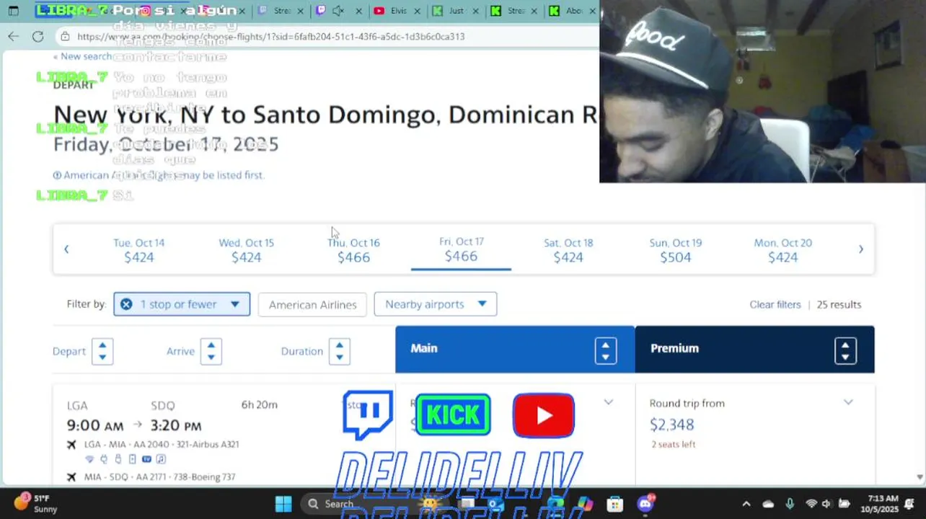Click the microphone icon in the system tray
The height and width of the screenshot is (519, 926).
790,504
